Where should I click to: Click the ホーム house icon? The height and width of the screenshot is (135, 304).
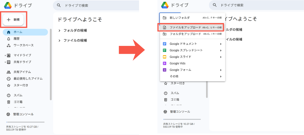[8, 32]
